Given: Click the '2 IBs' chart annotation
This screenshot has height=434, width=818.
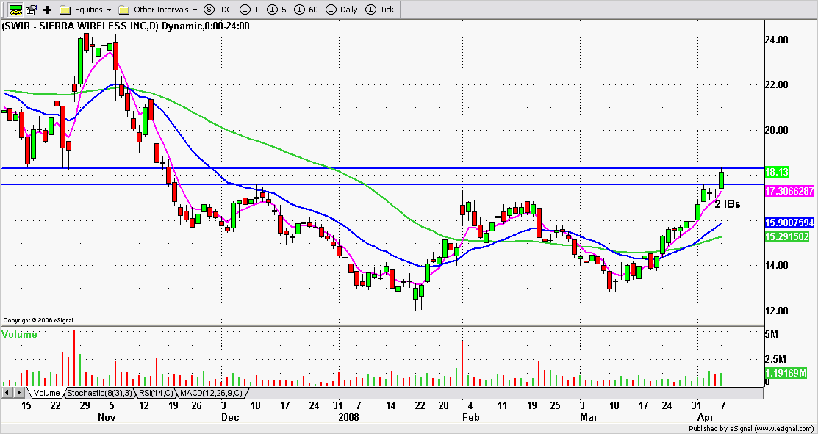Looking at the screenshot, I should tap(727, 204).
